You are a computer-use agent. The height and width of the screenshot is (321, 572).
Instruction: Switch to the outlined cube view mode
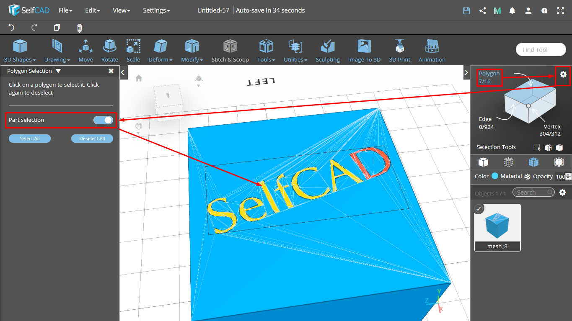(x=559, y=162)
